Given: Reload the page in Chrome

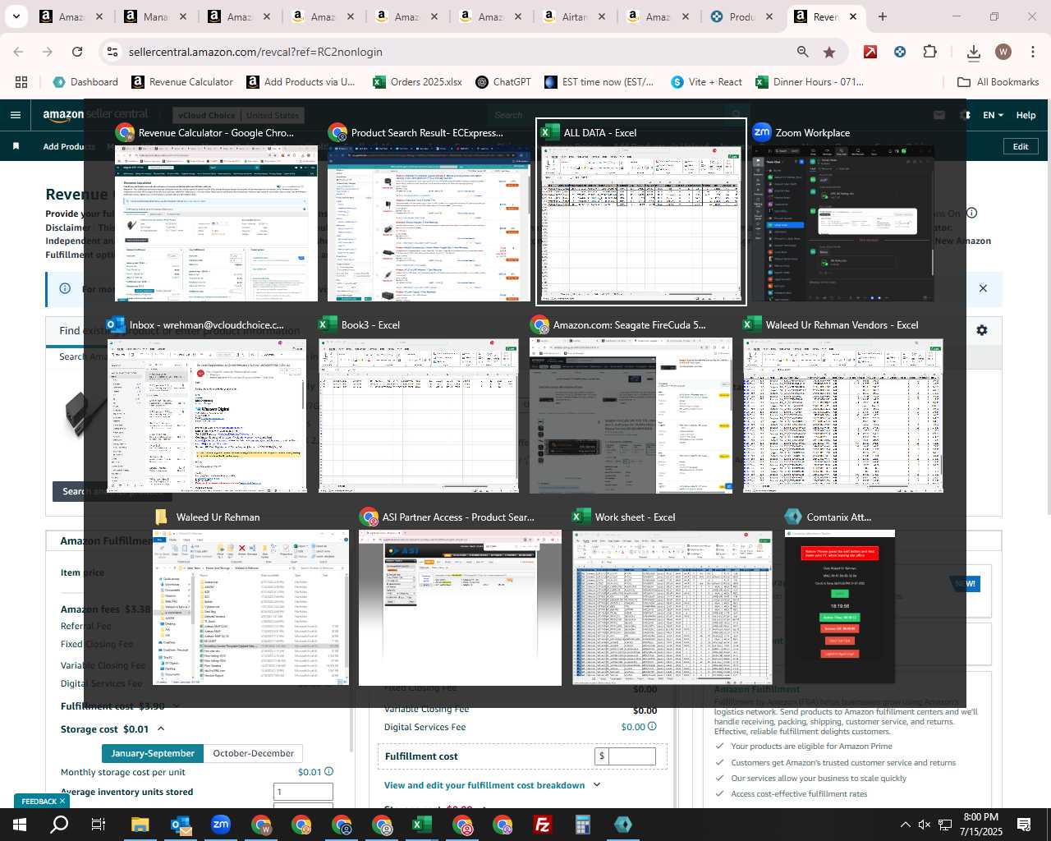Looking at the screenshot, I should (x=77, y=52).
